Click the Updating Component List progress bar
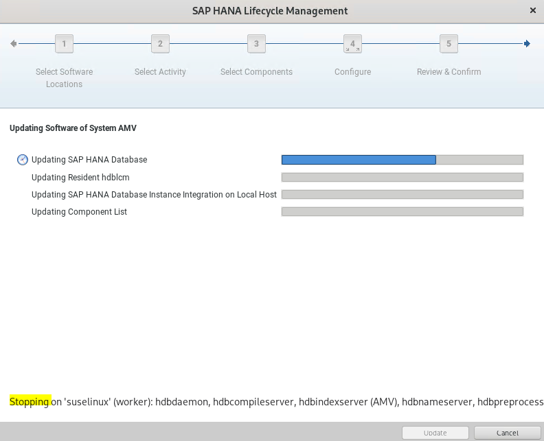 (x=403, y=212)
